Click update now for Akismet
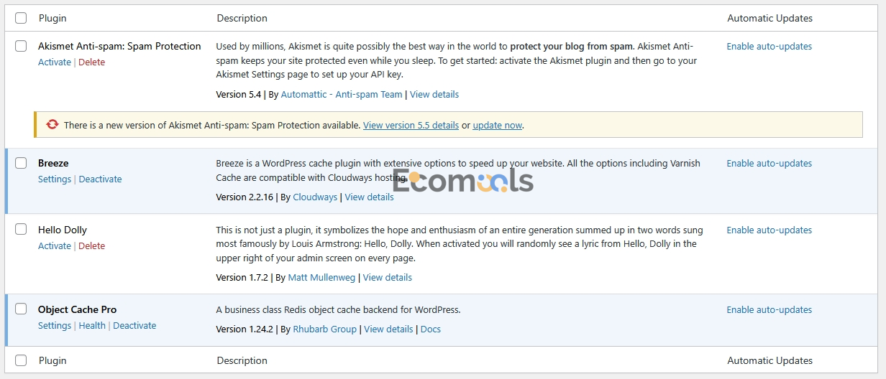Screen dimensions: 886x379 click(x=498, y=125)
